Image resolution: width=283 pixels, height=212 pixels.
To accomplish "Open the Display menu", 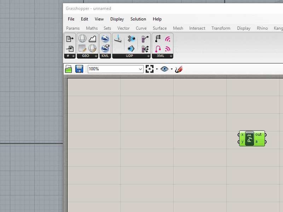I will pos(117,19).
